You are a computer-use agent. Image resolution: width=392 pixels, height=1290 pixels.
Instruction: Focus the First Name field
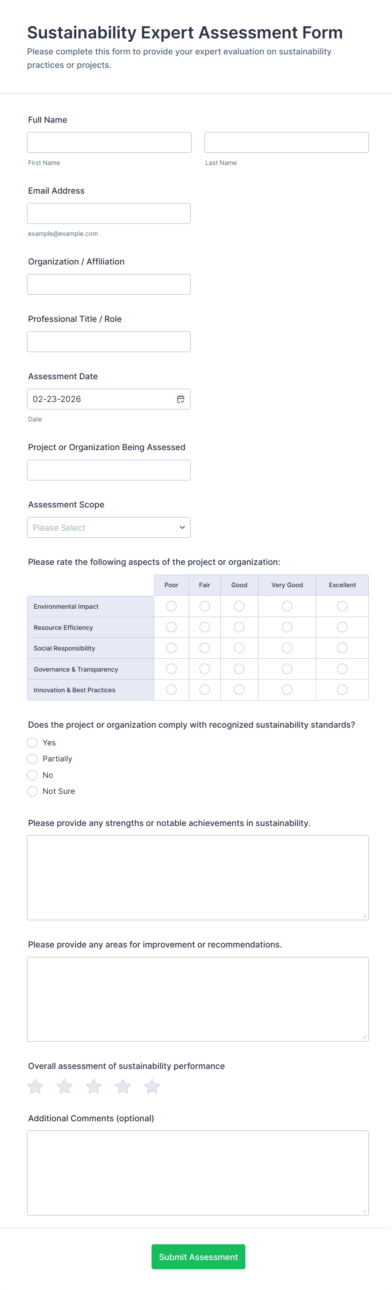tap(109, 143)
